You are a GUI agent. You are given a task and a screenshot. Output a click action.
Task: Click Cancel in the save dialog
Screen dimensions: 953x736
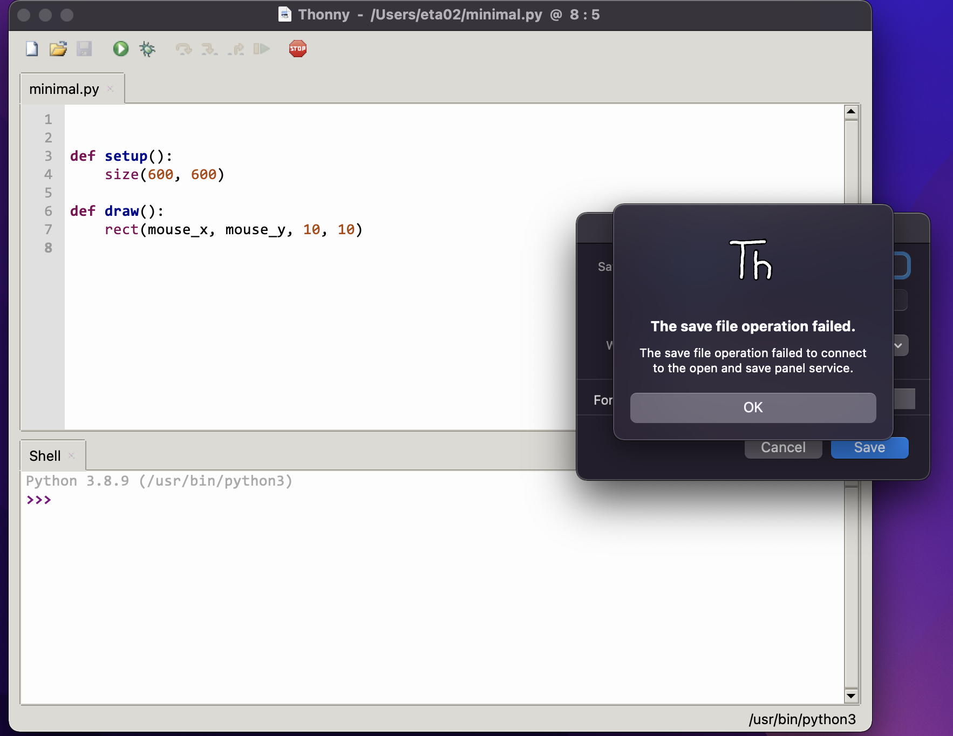(x=783, y=448)
